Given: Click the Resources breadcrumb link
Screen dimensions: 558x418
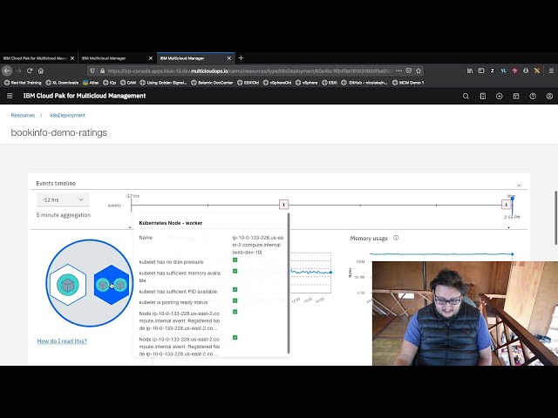Looking at the screenshot, I should tap(23, 115).
